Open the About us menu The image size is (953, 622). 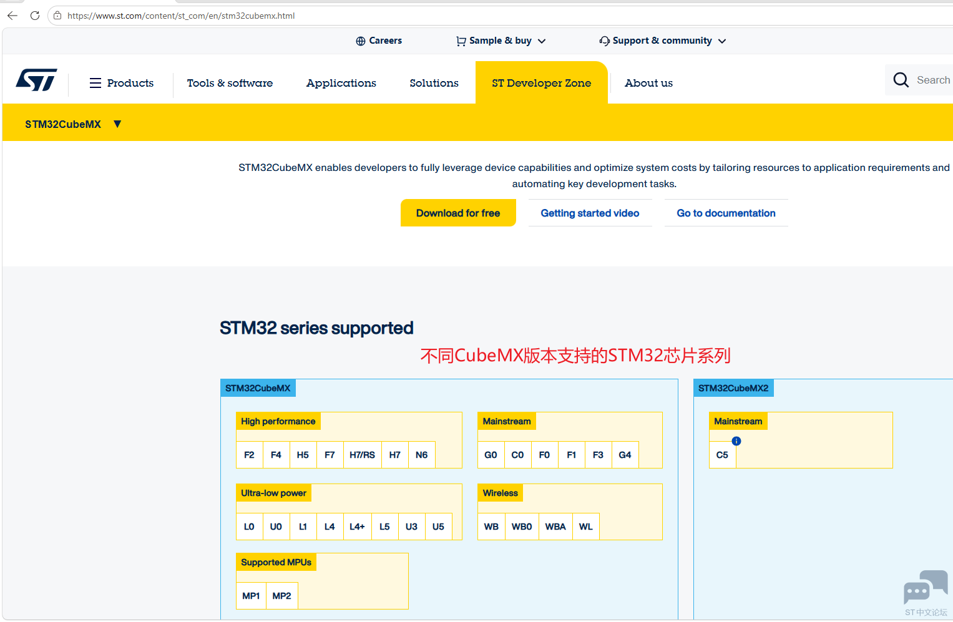point(648,83)
